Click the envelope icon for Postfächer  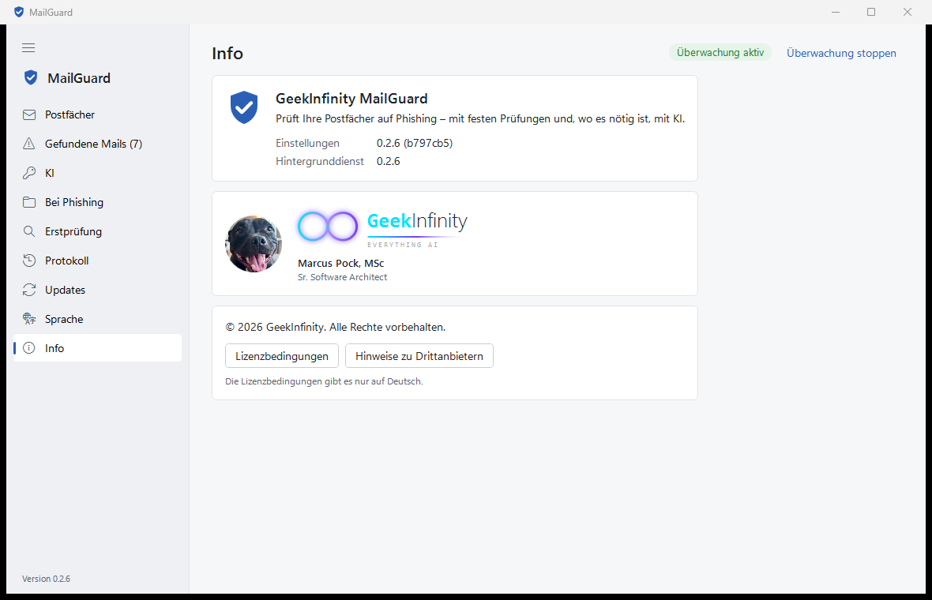[x=29, y=114]
